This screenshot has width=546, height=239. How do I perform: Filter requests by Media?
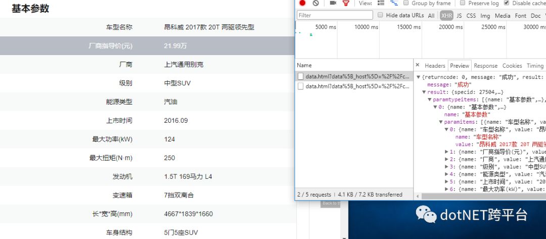tap(503, 15)
